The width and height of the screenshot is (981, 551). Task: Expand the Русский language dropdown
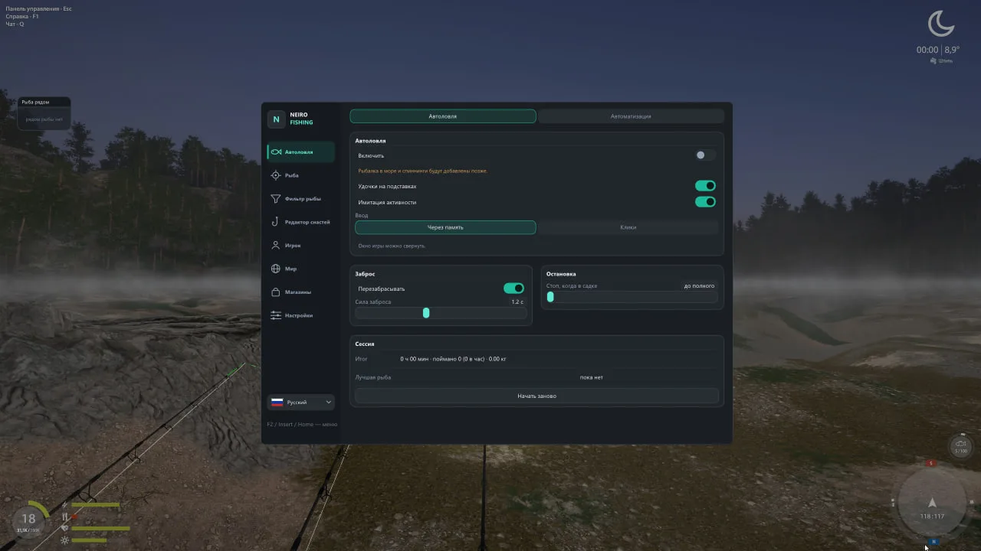pyautogui.click(x=301, y=402)
